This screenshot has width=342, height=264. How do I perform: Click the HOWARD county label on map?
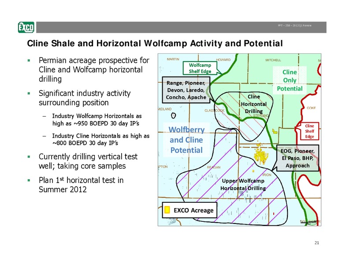tap(223, 60)
